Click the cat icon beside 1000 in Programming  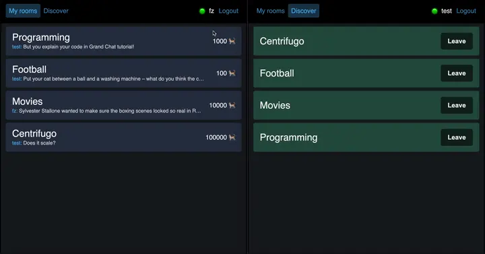pyautogui.click(x=232, y=41)
